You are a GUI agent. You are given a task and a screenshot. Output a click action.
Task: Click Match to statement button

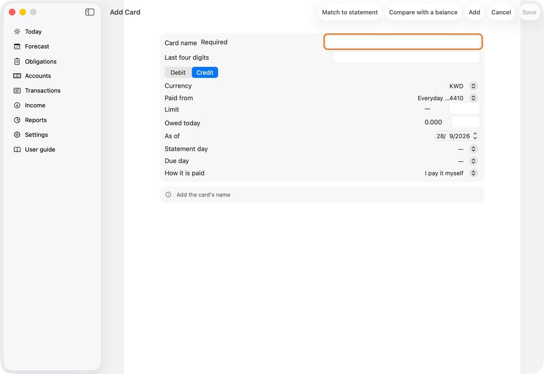(x=350, y=12)
